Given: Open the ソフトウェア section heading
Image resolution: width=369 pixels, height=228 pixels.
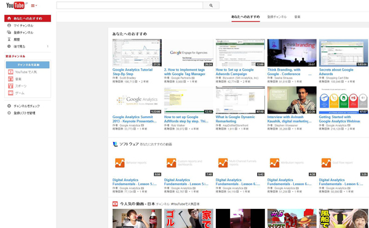Looking at the screenshot, I should pyautogui.click(x=129, y=144).
